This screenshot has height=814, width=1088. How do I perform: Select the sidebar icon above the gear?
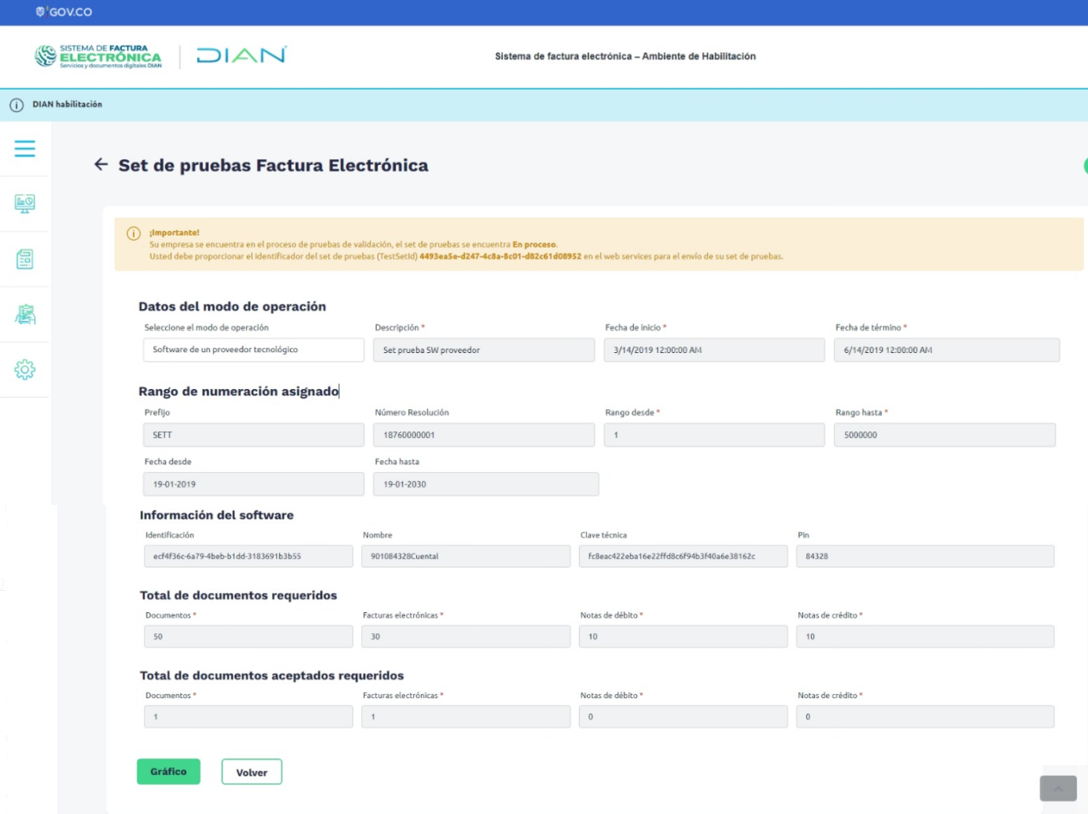(25, 315)
